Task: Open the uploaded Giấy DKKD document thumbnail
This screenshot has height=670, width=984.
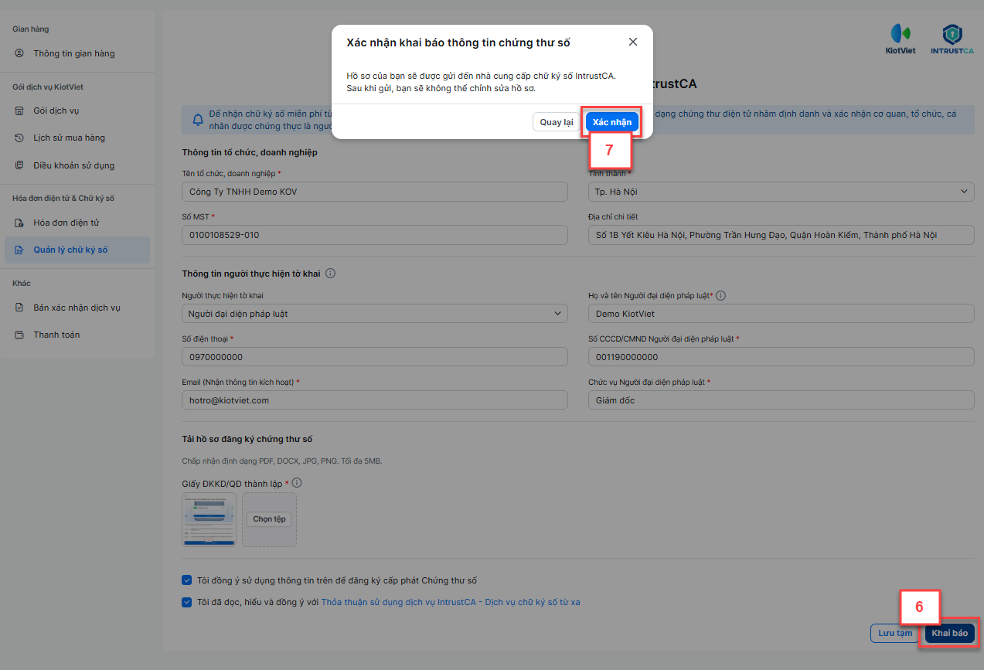Action: pyautogui.click(x=209, y=519)
